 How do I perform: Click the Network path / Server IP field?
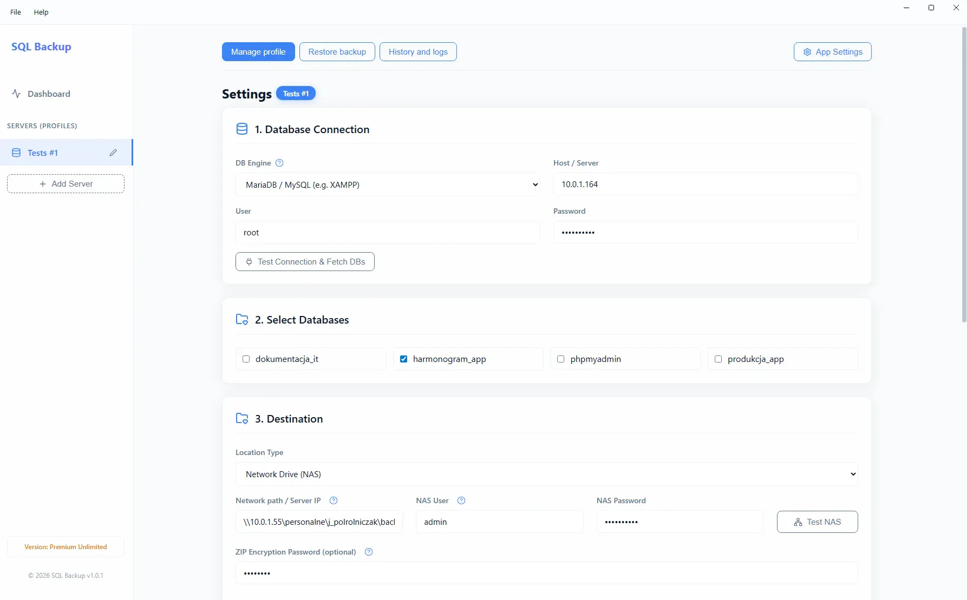coord(319,522)
